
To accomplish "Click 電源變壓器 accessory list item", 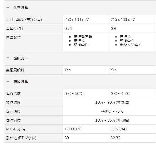I will click(83, 37).
